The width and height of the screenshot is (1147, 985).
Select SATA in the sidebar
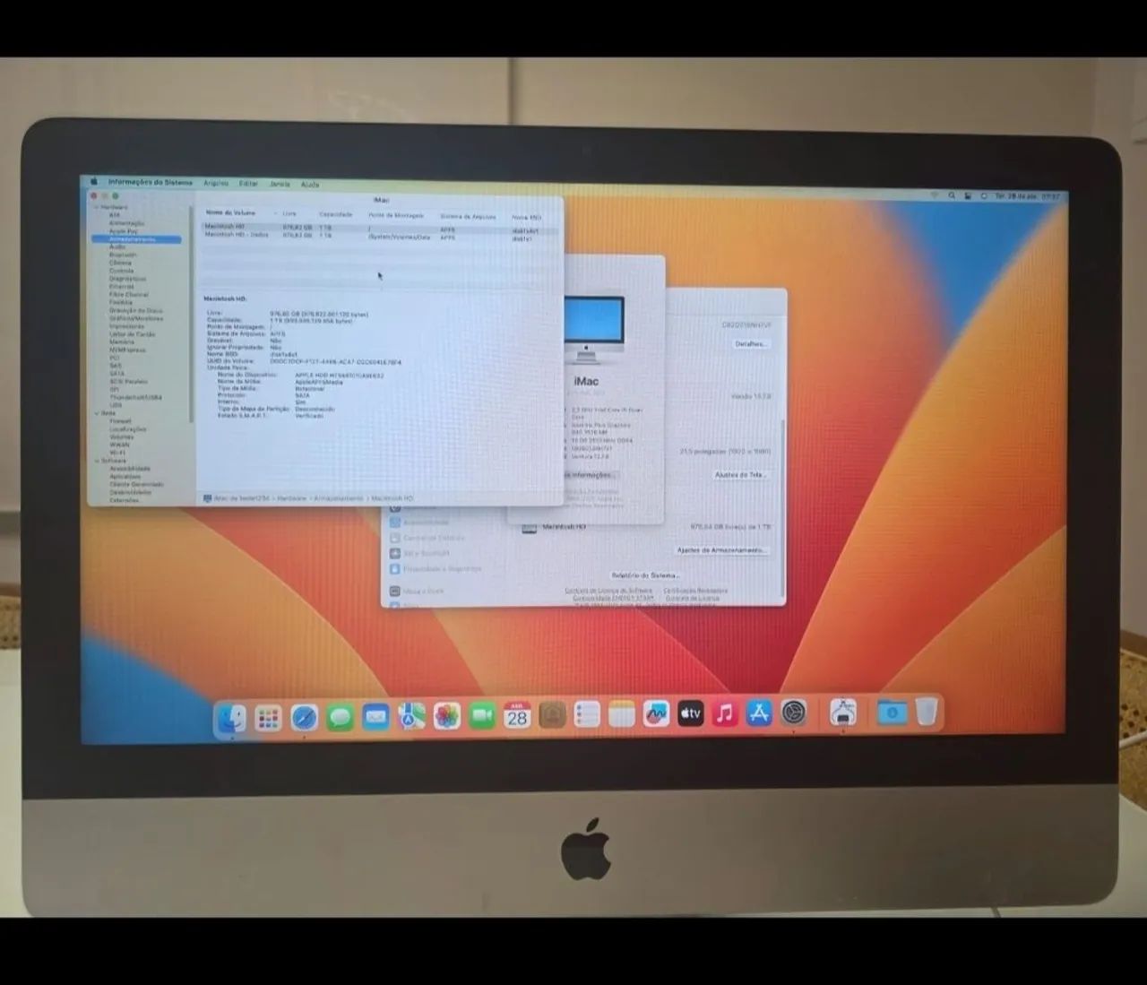click(116, 374)
